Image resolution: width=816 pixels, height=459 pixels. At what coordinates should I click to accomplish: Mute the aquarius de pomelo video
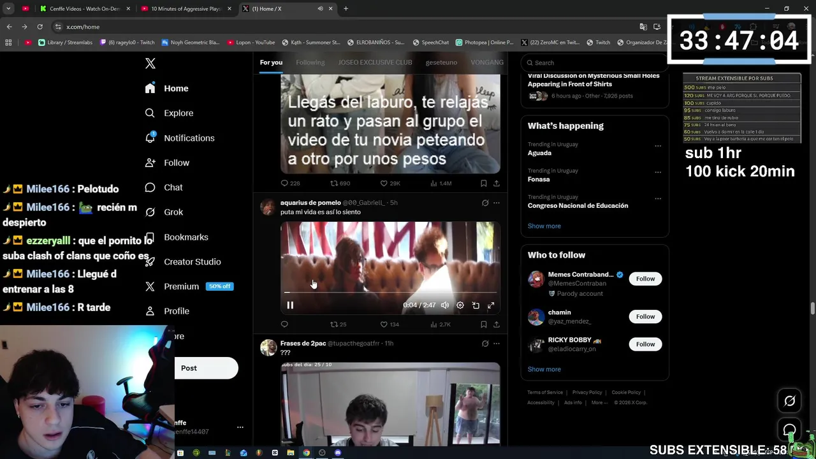pos(445,305)
